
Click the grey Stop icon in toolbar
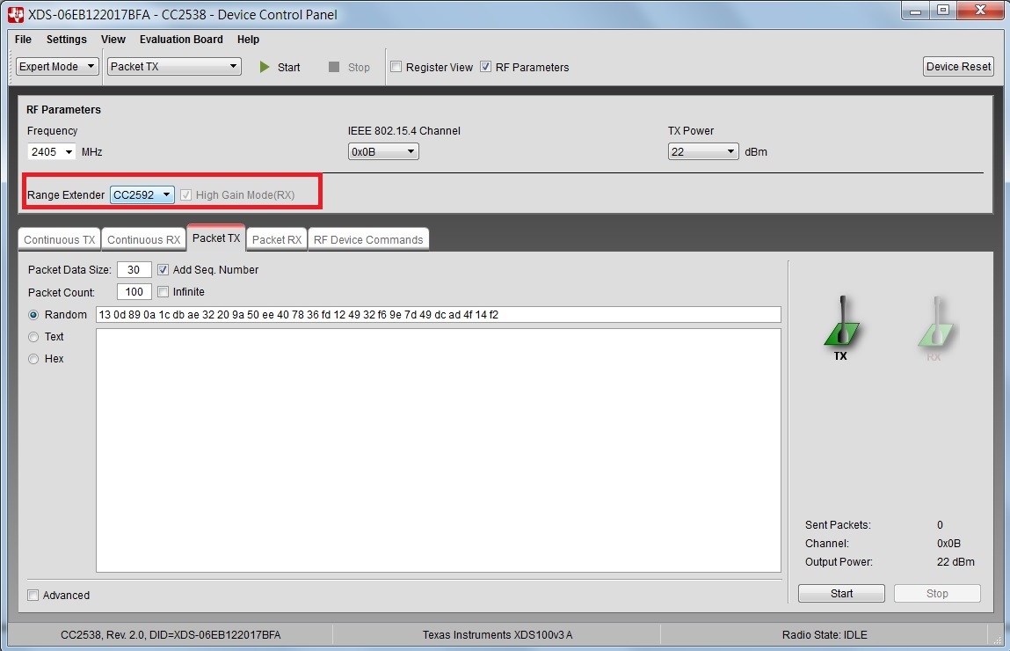[334, 67]
